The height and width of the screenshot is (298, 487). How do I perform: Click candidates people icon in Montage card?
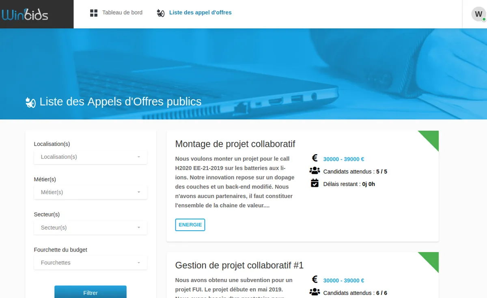coord(315,171)
